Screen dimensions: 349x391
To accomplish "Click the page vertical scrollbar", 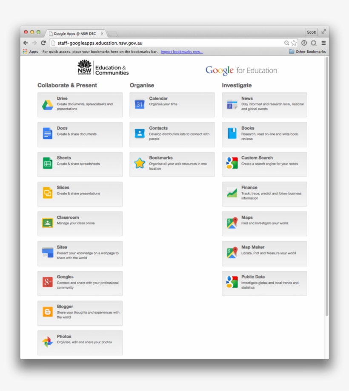I will tap(327, 186).
